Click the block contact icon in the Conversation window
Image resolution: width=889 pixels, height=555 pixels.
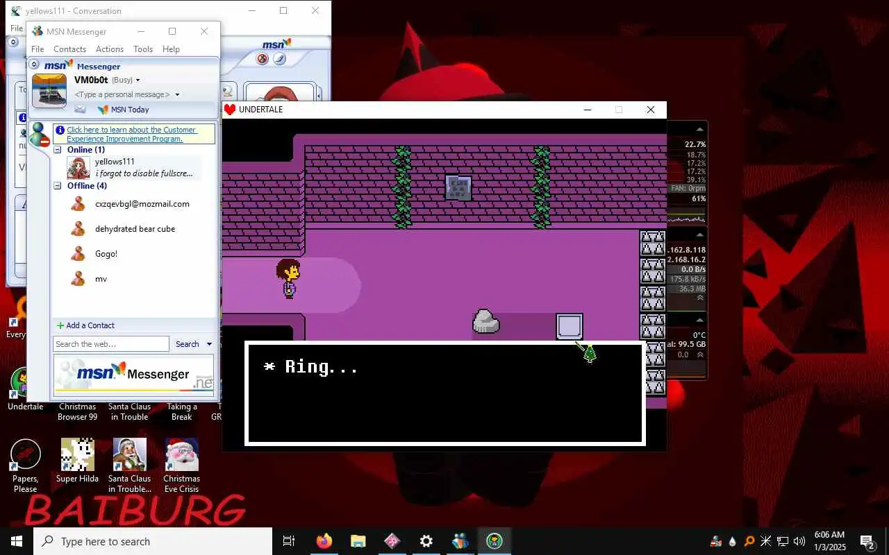pyautogui.click(x=263, y=59)
